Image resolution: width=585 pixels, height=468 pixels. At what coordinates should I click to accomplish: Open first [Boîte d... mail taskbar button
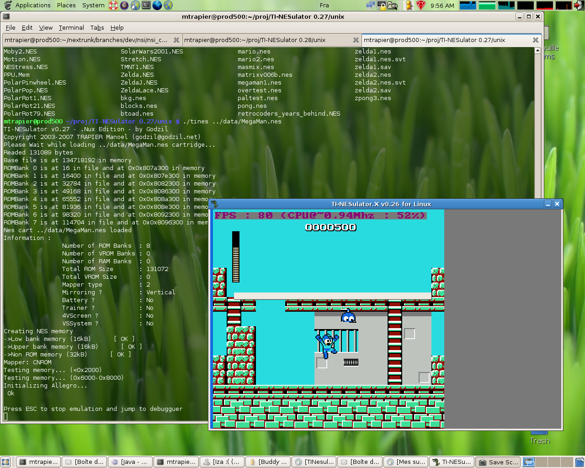pos(84,462)
